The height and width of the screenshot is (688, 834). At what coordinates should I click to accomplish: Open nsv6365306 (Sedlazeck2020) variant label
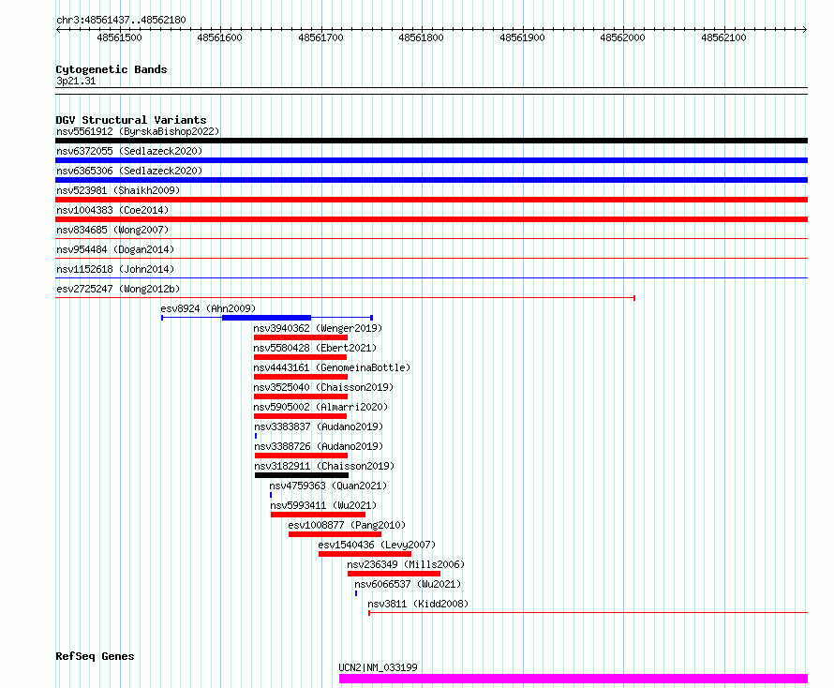pyautogui.click(x=129, y=171)
